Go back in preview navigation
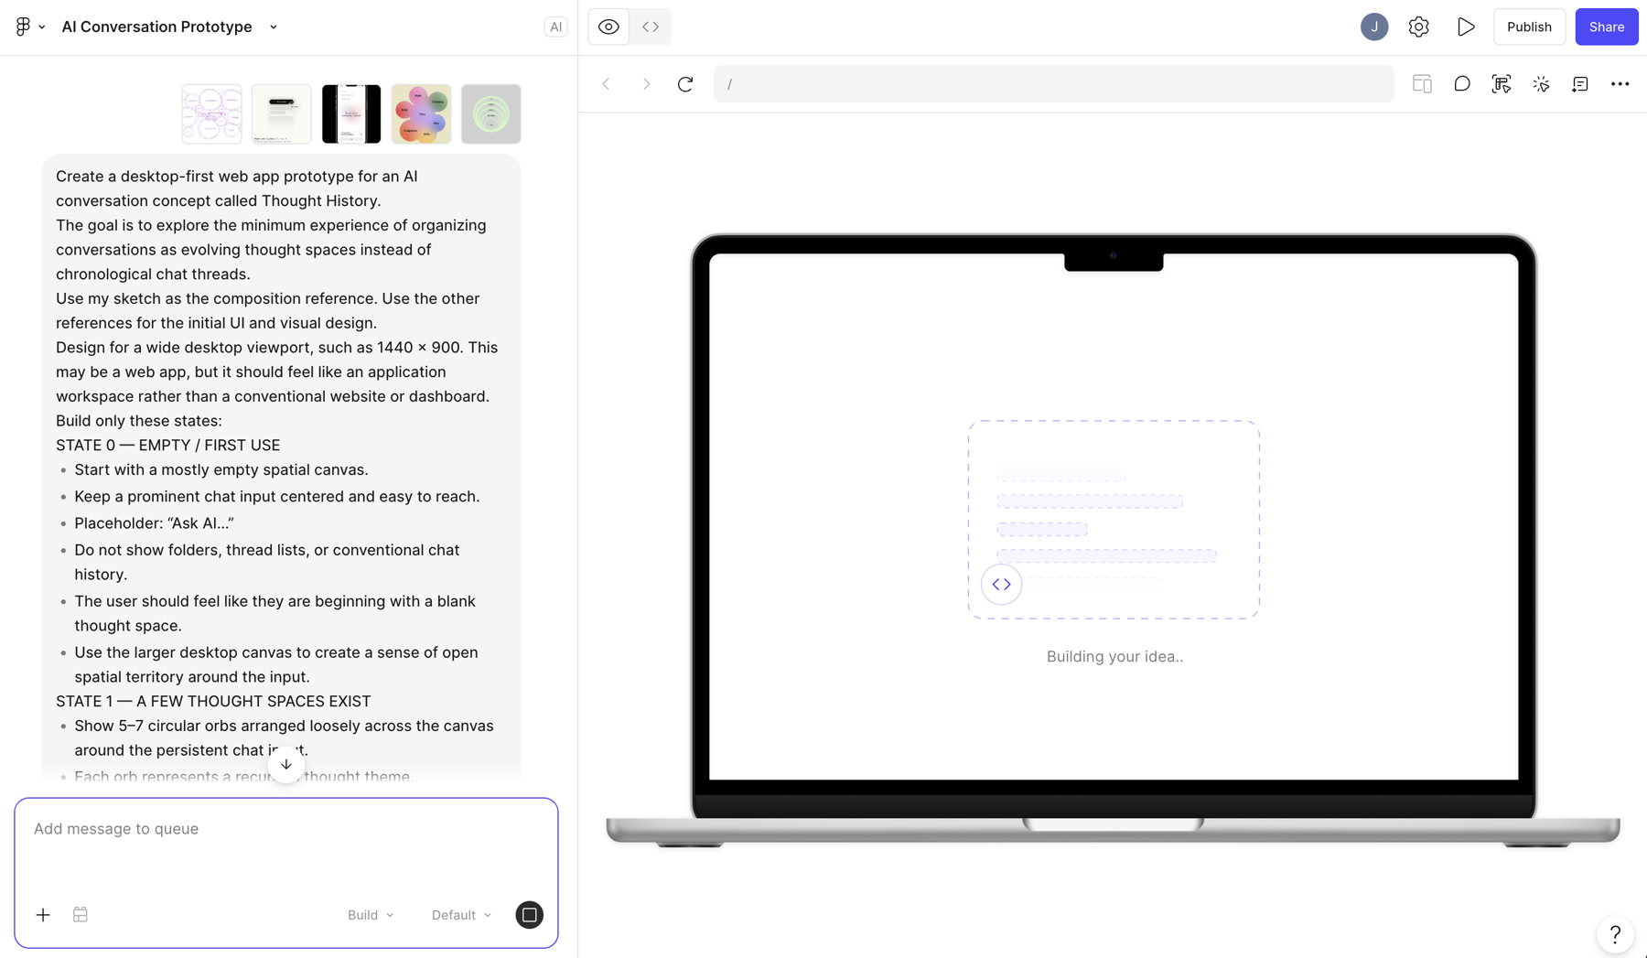The image size is (1647, 958). (606, 84)
